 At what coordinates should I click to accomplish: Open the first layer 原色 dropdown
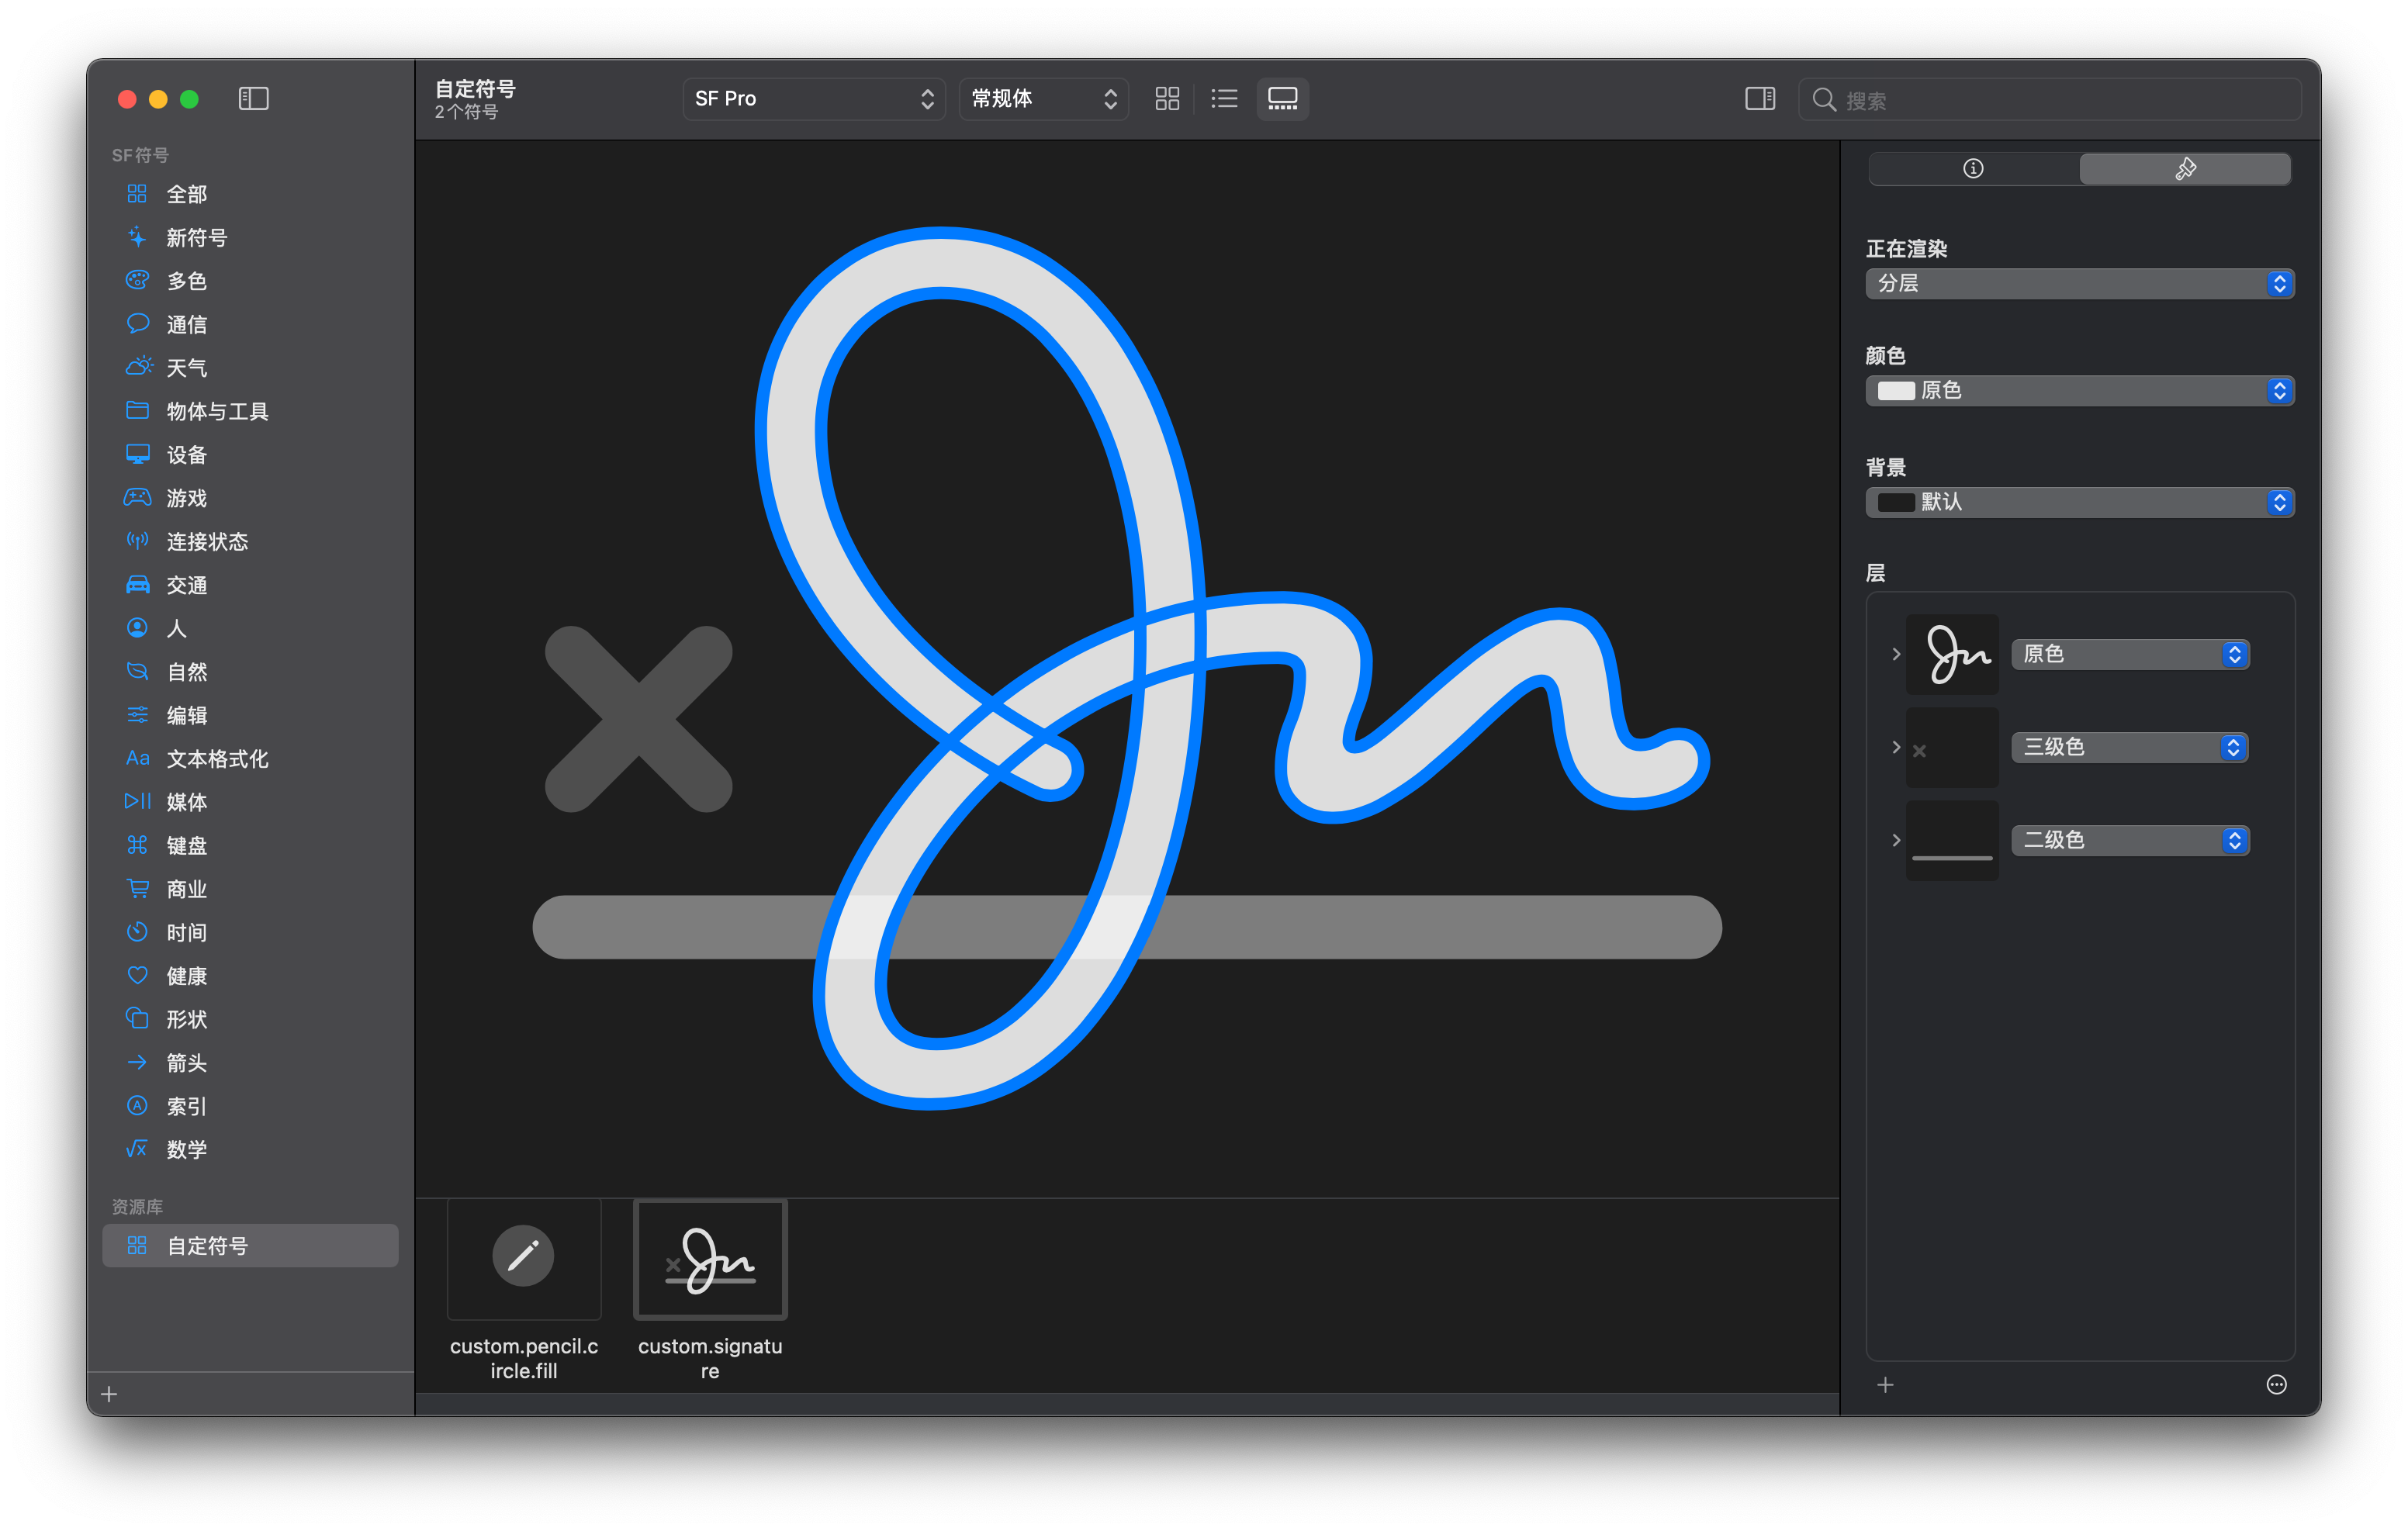2130,654
